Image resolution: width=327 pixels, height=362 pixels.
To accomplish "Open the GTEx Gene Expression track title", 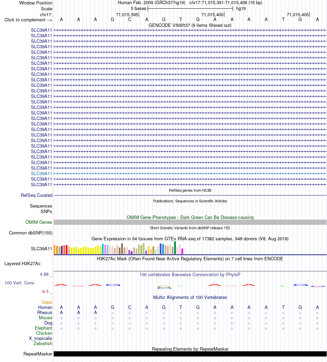I will click(190, 239).
